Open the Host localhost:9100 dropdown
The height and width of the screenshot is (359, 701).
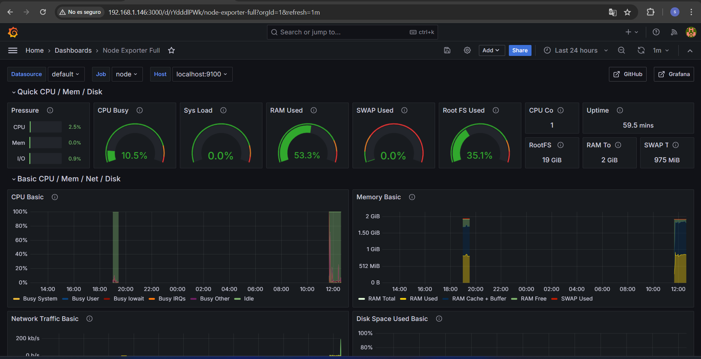pos(202,74)
